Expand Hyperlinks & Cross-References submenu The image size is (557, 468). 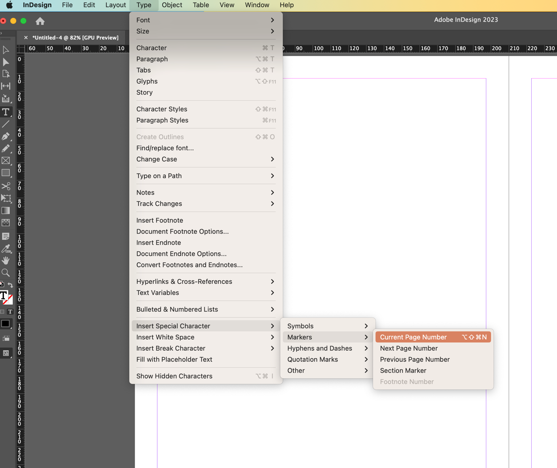[x=206, y=282]
